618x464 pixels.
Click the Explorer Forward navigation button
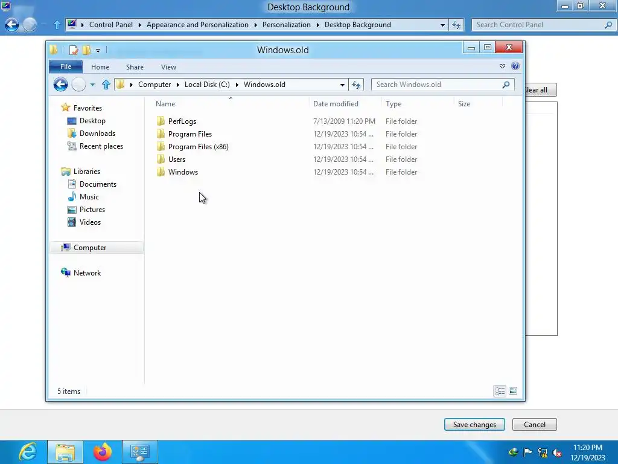pos(79,85)
